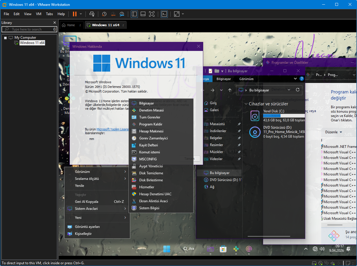
Task: Open the VMware File menu
Action: (x=6, y=14)
